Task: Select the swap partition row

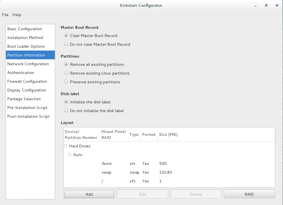Action: [x=127, y=172]
